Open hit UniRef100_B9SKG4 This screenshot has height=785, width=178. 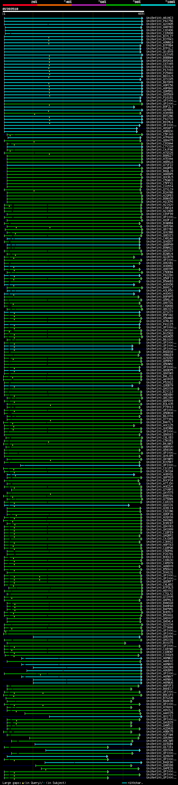point(160,61)
